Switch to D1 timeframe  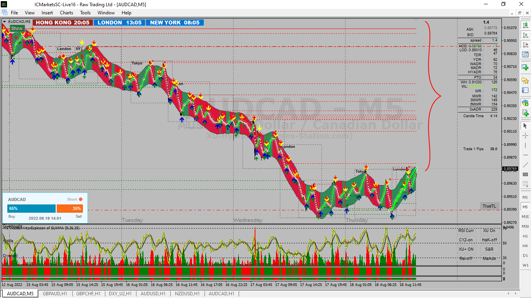(525, 255)
